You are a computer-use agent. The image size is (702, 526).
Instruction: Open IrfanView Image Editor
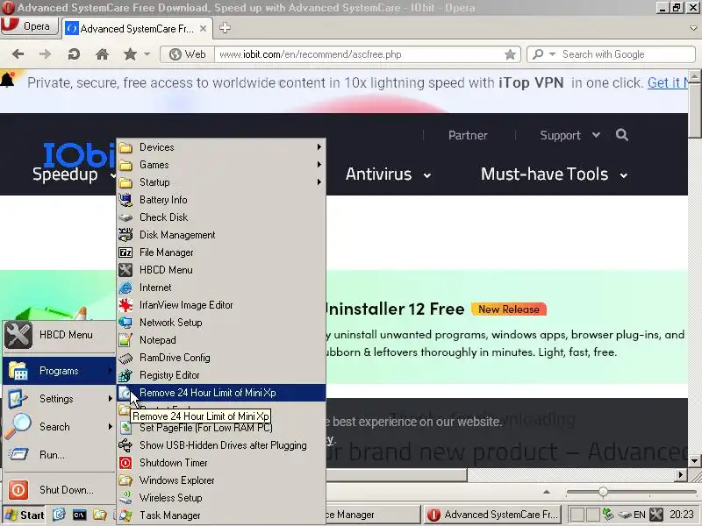(221, 304)
